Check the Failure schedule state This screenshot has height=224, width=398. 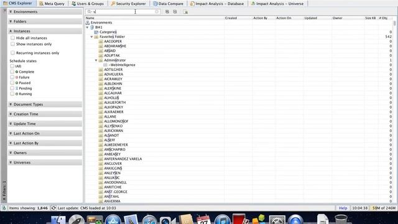click(x=12, y=77)
